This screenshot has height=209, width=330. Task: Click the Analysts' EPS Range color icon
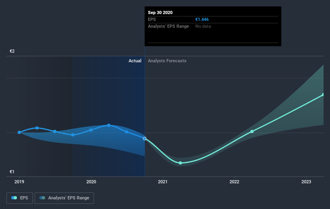tap(42, 198)
